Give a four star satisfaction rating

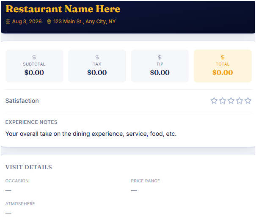pos(239,101)
